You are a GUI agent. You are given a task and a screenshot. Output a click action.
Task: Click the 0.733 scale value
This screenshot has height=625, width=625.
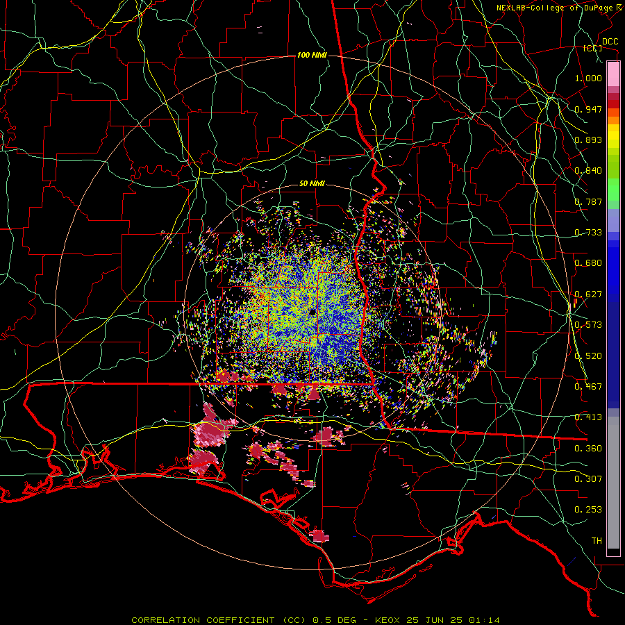[588, 233]
